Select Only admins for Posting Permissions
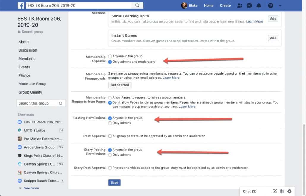Screen dimensions: 306x196 (110, 123)
